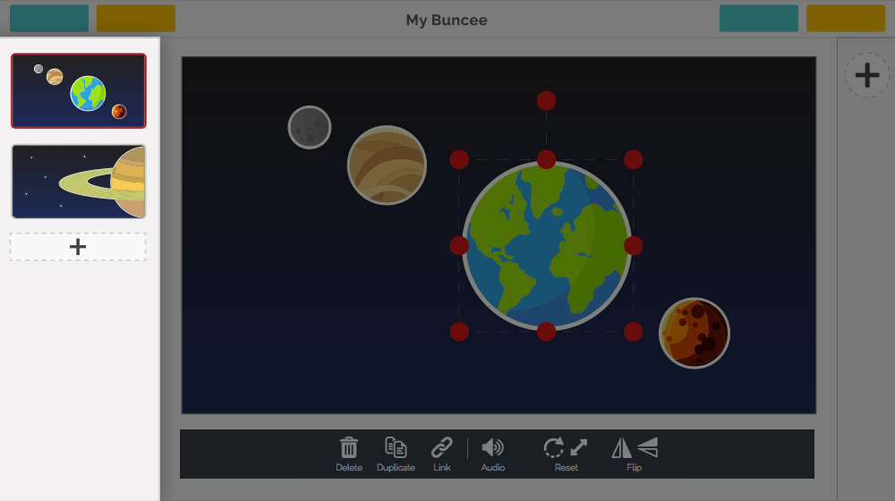Select the brown striped planet
This screenshot has width=895, height=501.
[x=387, y=166]
